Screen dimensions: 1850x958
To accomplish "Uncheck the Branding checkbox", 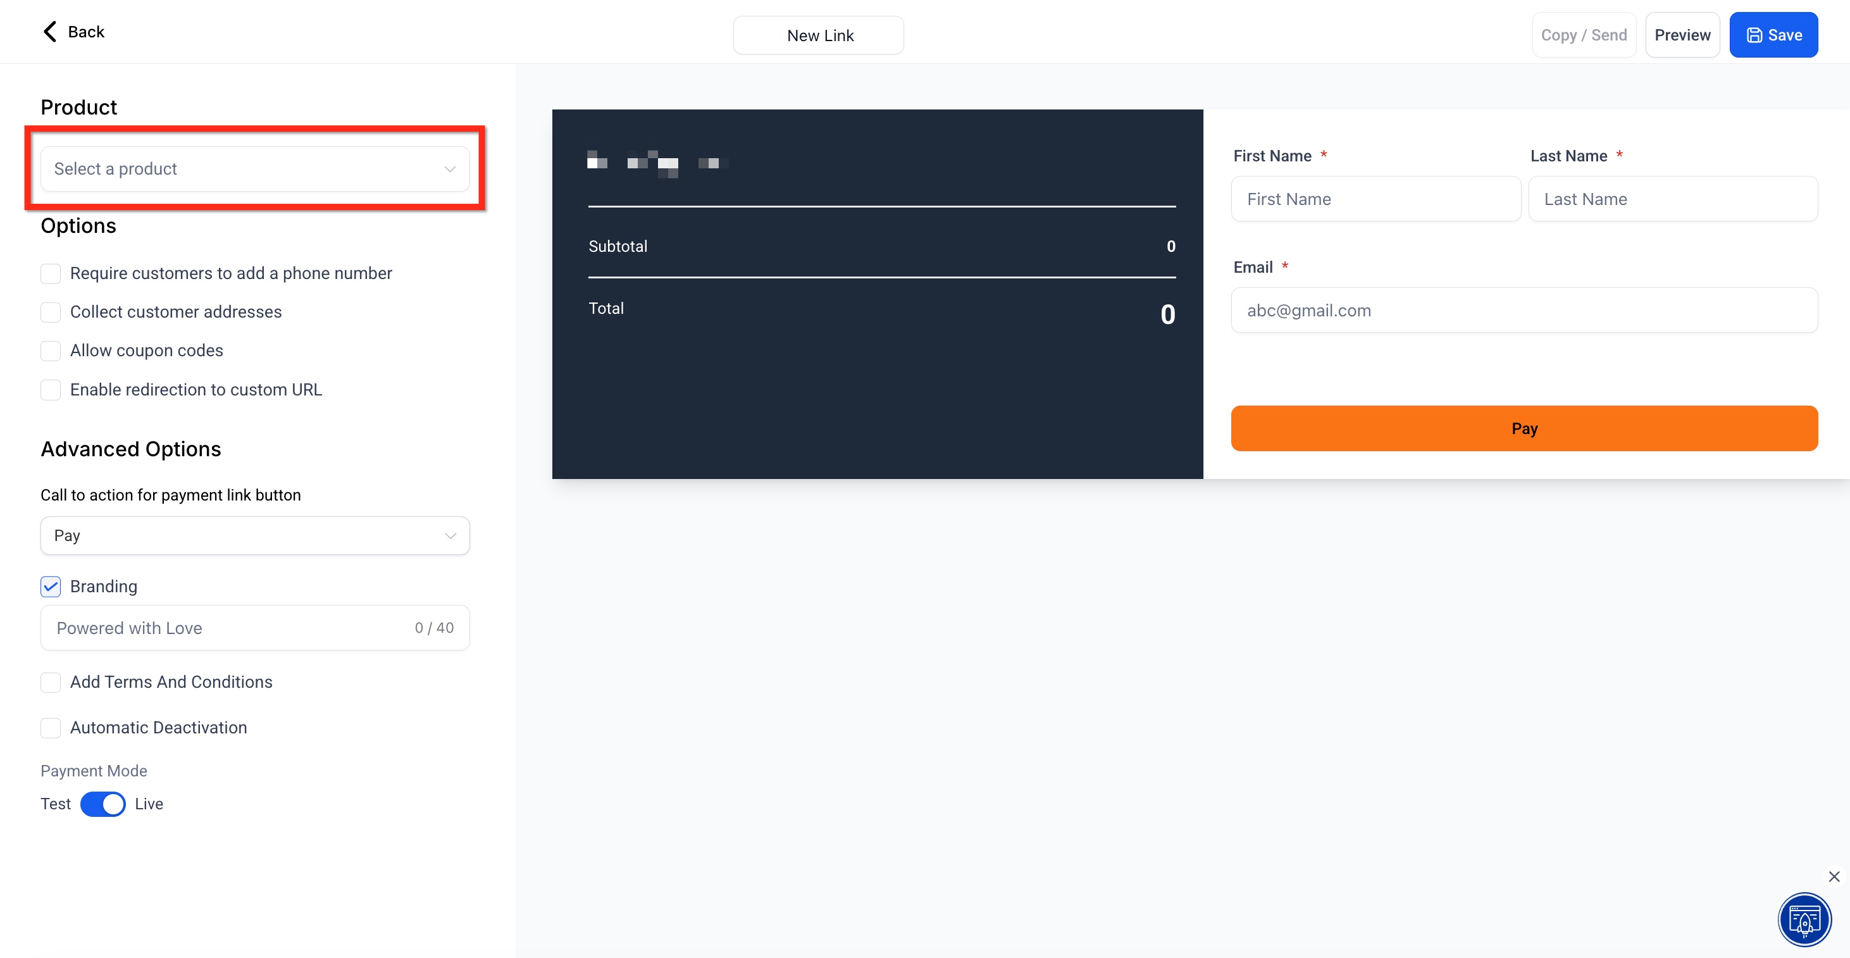I will (50, 587).
